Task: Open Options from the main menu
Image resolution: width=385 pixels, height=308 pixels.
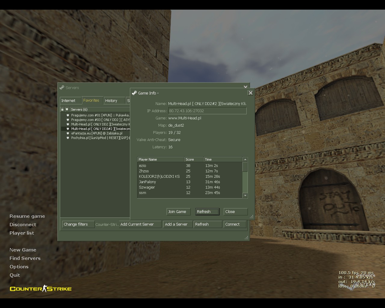Action: [19, 267]
